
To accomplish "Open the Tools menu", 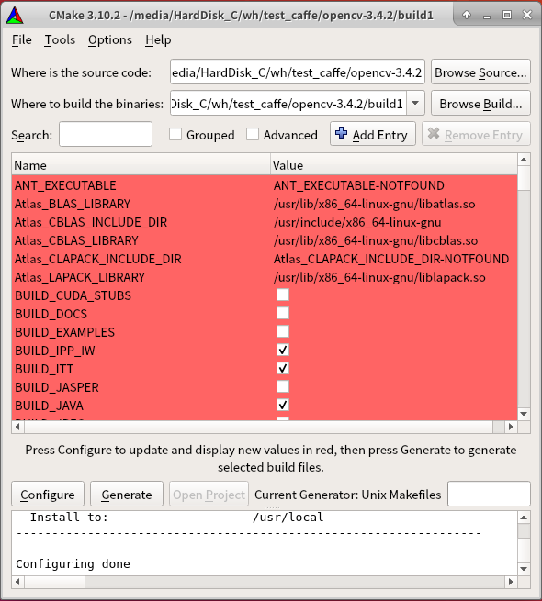I will pos(60,39).
